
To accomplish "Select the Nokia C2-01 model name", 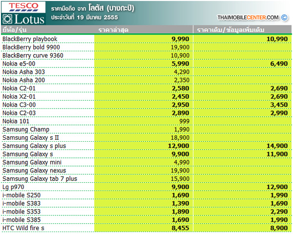I will 19,88.
